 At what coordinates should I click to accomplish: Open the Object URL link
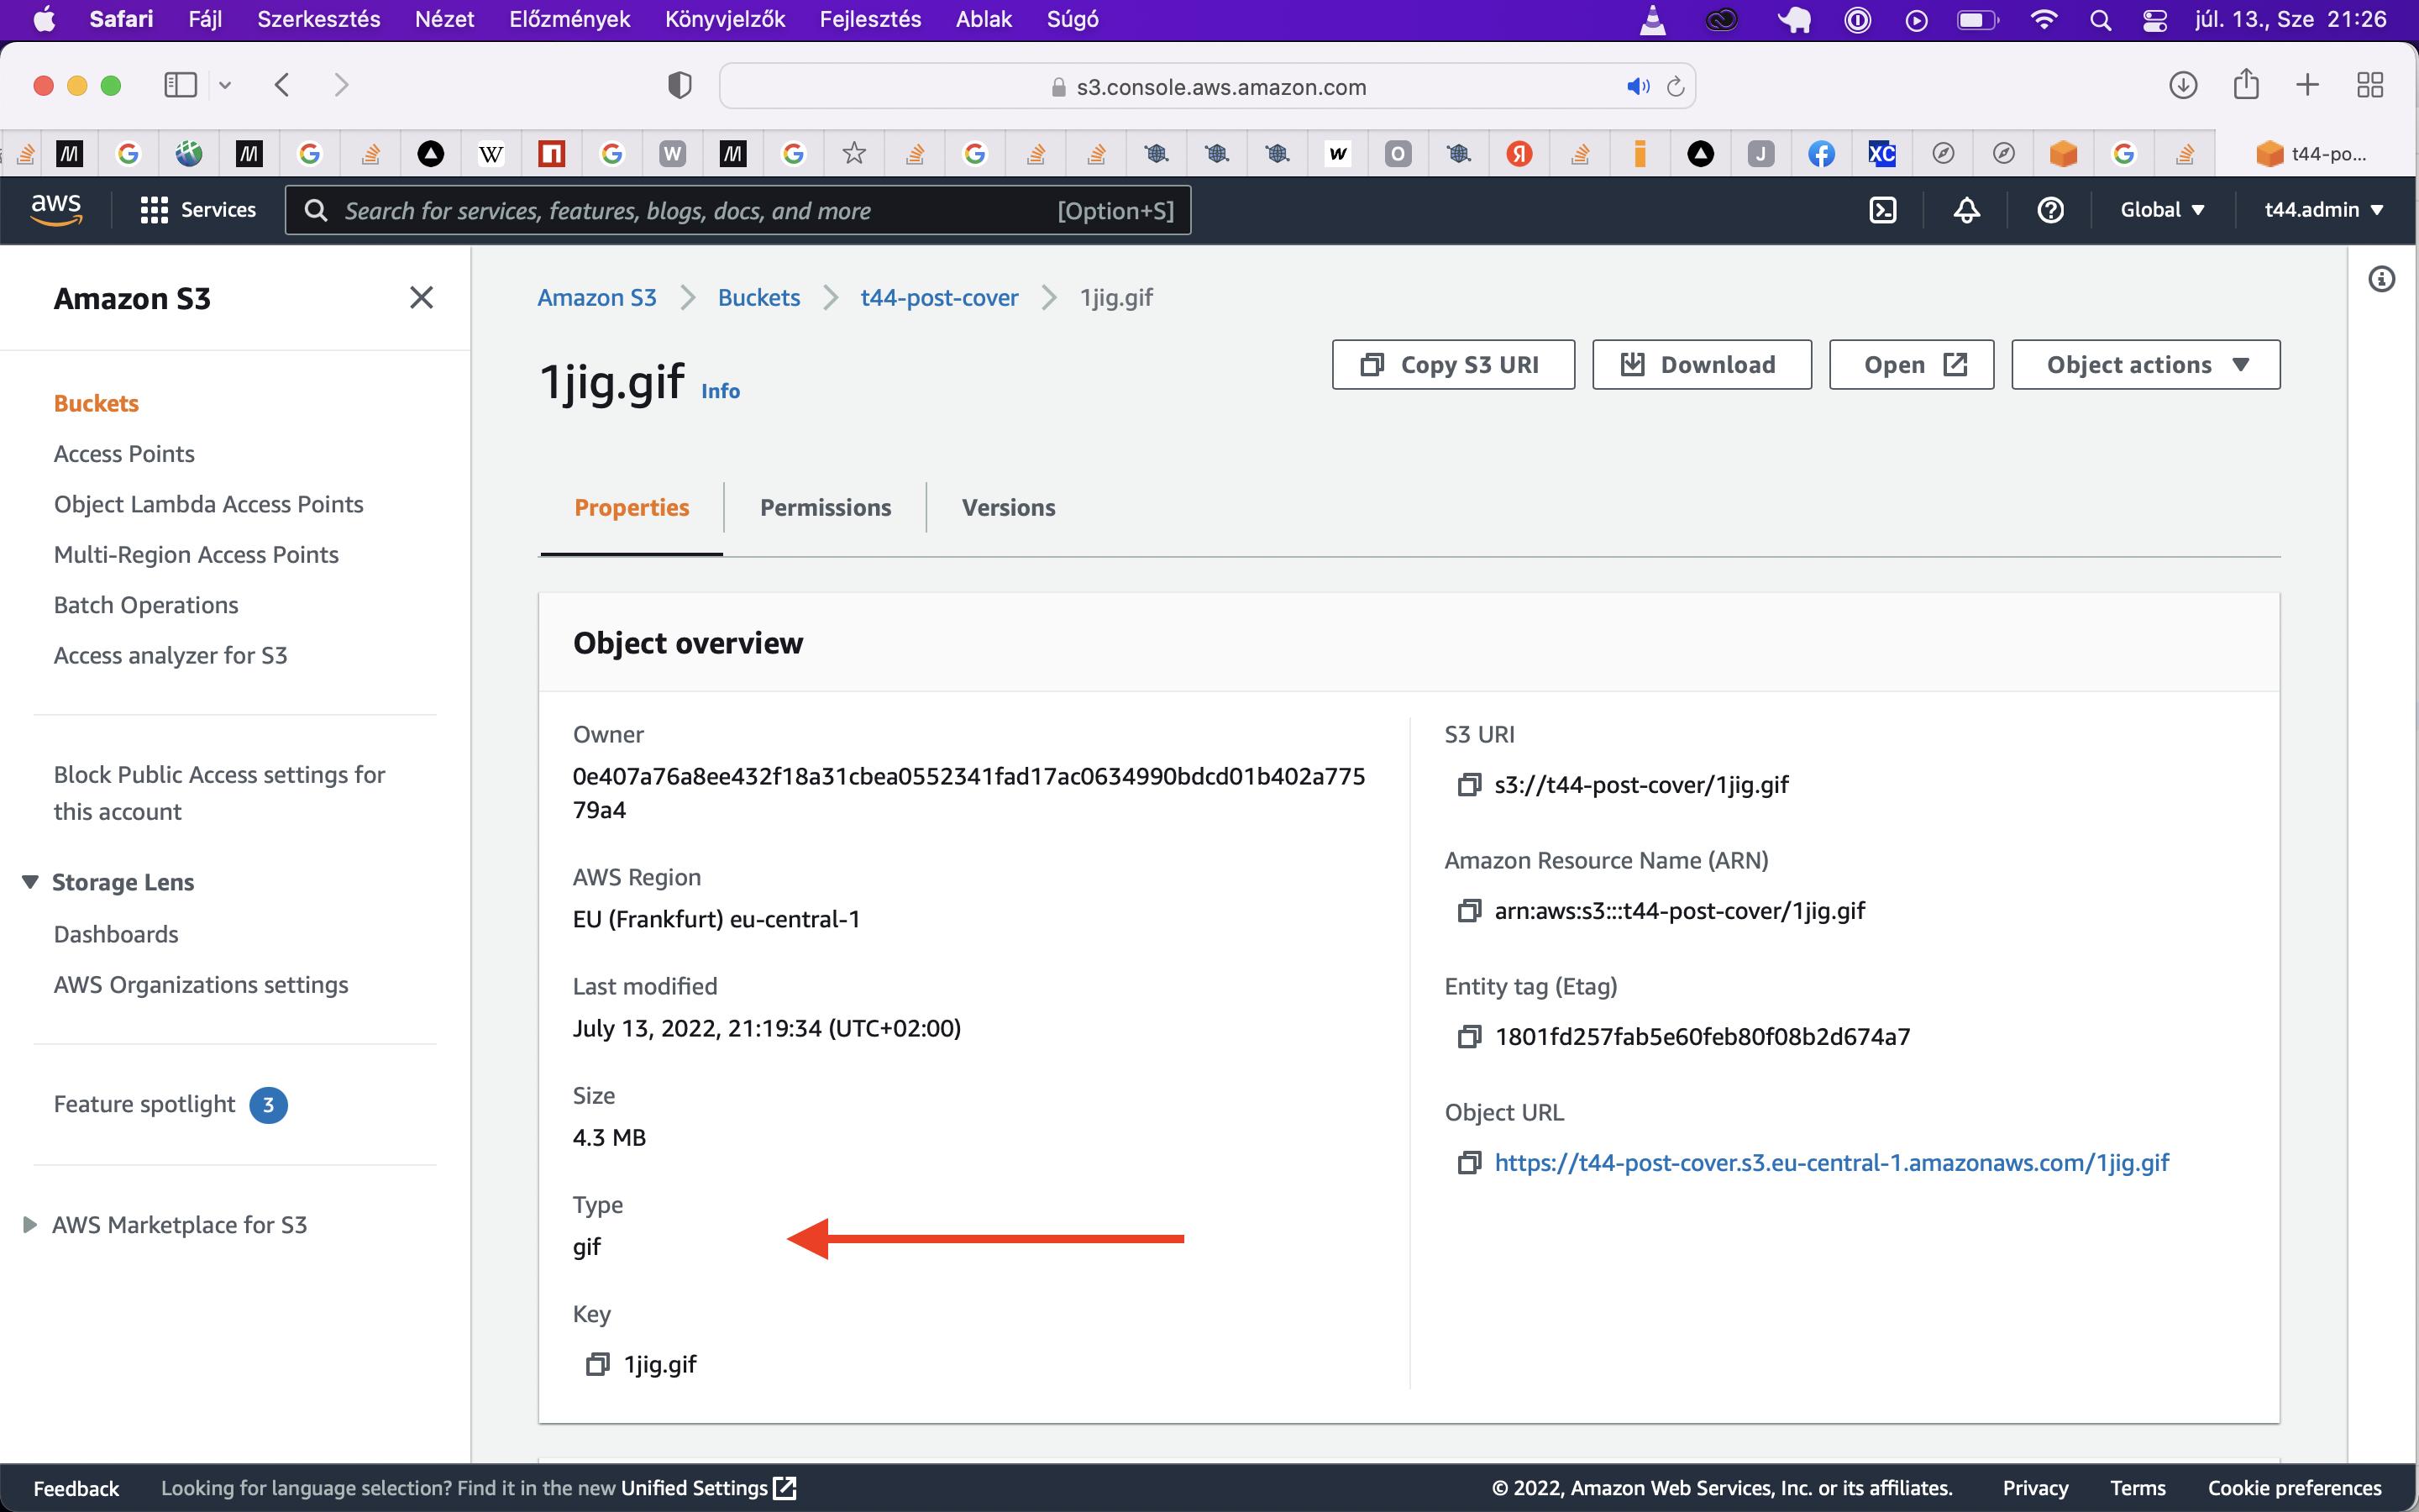tap(1830, 1160)
